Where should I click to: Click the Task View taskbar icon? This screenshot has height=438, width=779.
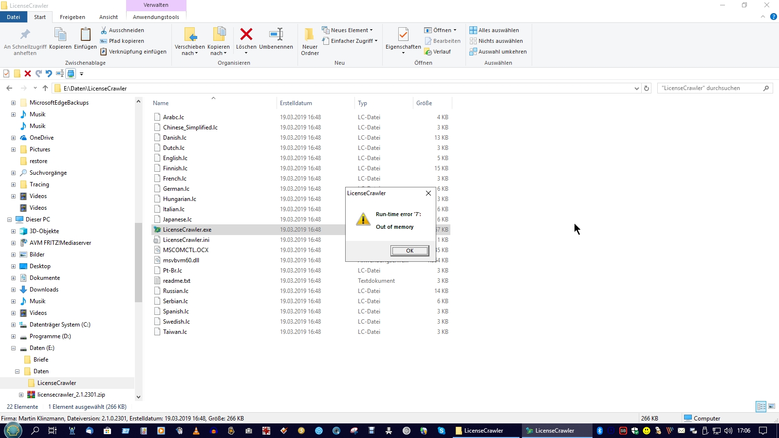coord(53,431)
